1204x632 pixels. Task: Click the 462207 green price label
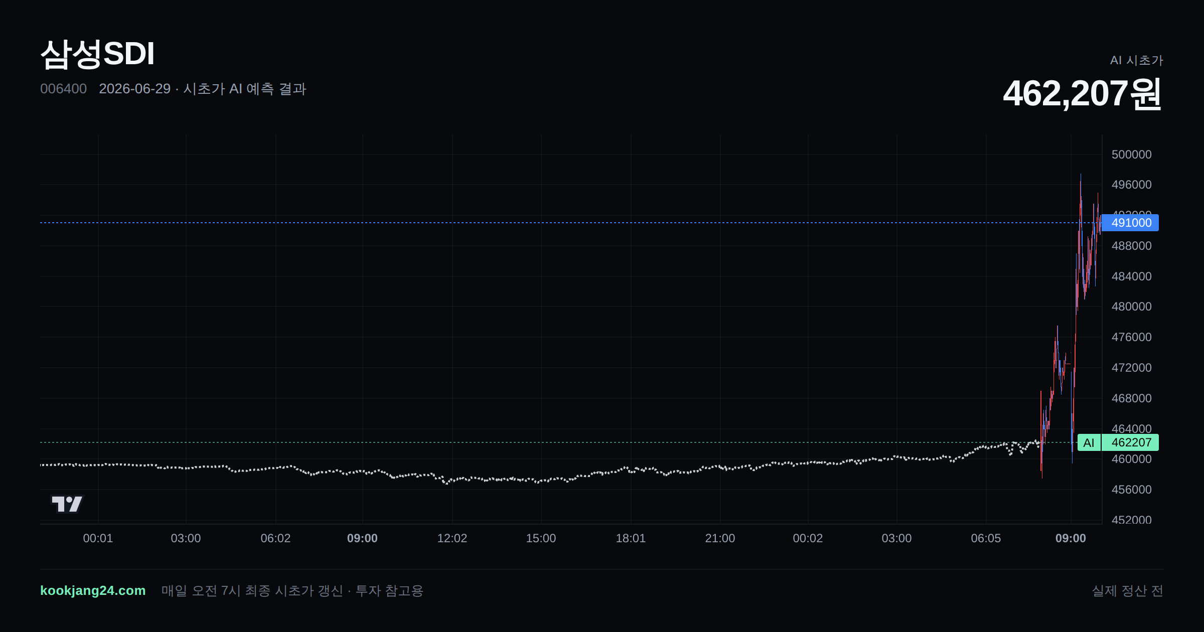click(x=1131, y=442)
